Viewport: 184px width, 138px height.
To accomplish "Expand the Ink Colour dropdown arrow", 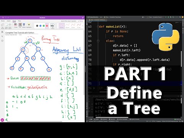I will (54, 25).
